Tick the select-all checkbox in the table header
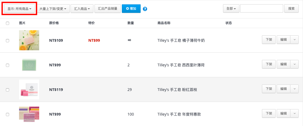Viewport: 303px width, 126px height. point(8,23)
